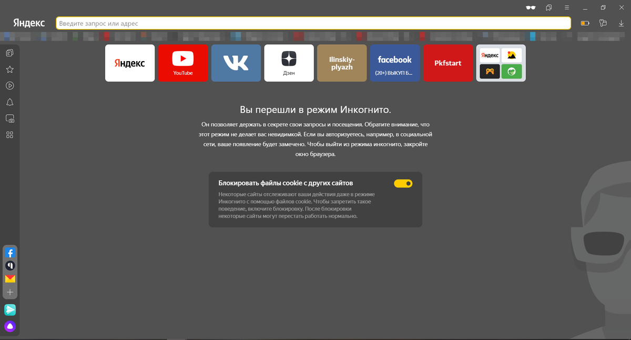Launch Alice assistant from the sidebar
This screenshot has width=631, height=340.
pyautogui.click(x=10, y=326)
